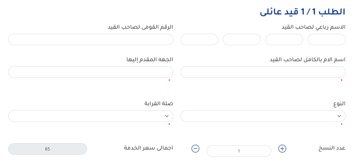Click the الطلب 1/1 قيد عائلى heading

click(x=302, y=12)
